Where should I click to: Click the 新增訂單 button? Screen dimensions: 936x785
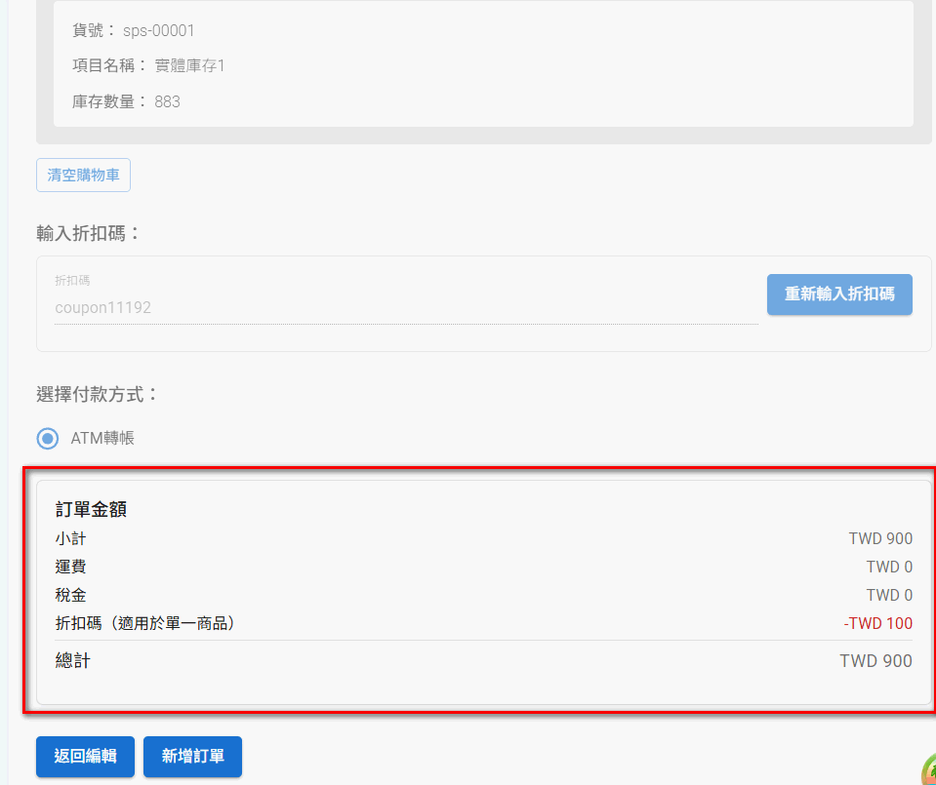point(192,757)
